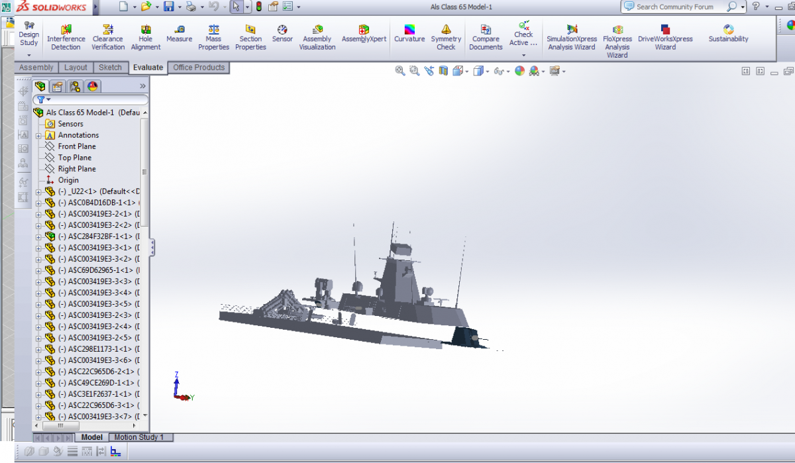The image size is (795, 463).
Task: Open the Design Study dropdown arrow
Action: (x=28, y=56)
